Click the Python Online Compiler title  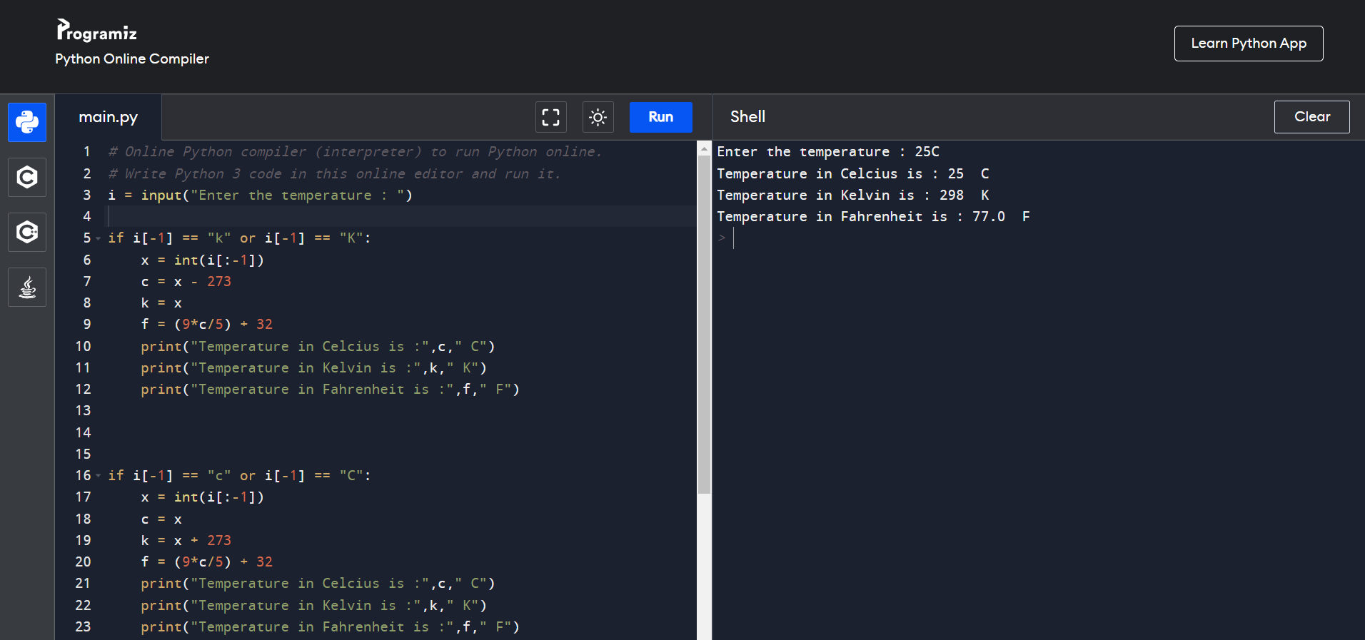pos(132,59)
